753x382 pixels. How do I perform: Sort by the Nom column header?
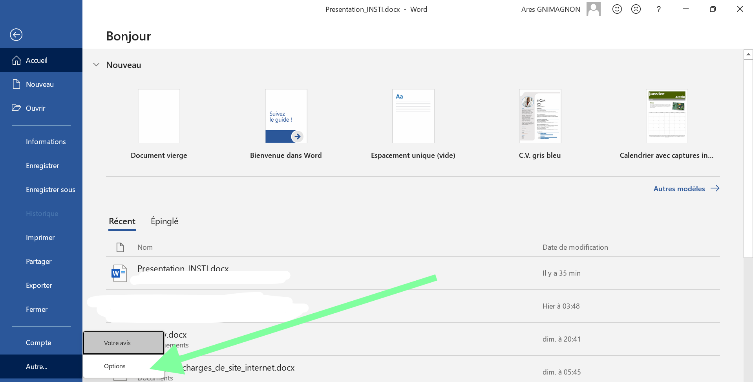click(x=145, y=247)
